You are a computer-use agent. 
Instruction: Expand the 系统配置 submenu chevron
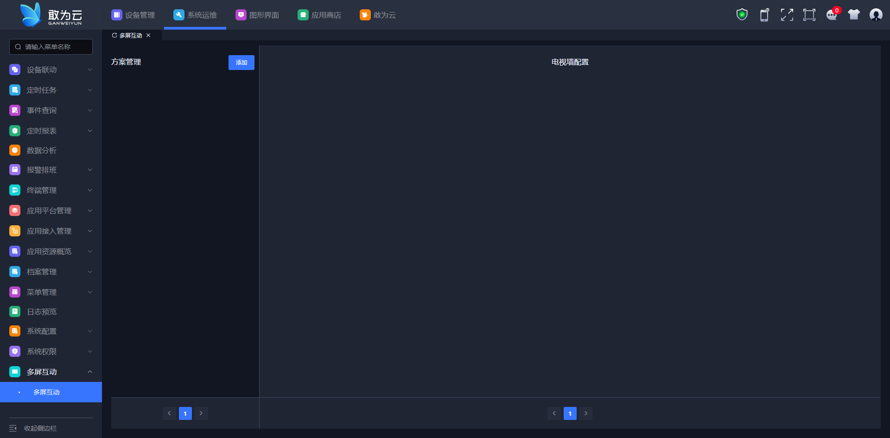[90, 331]
